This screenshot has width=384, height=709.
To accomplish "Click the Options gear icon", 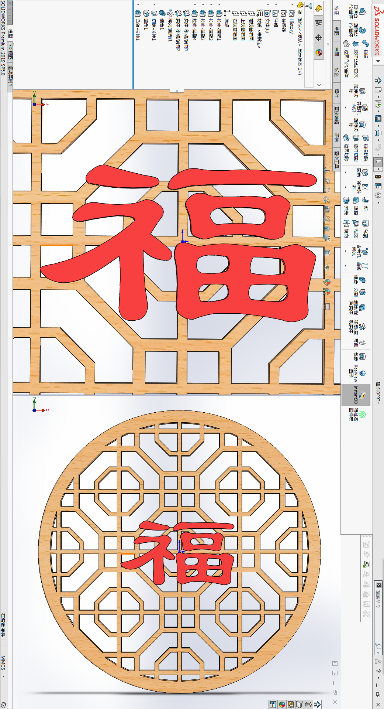I will point(378,195).
